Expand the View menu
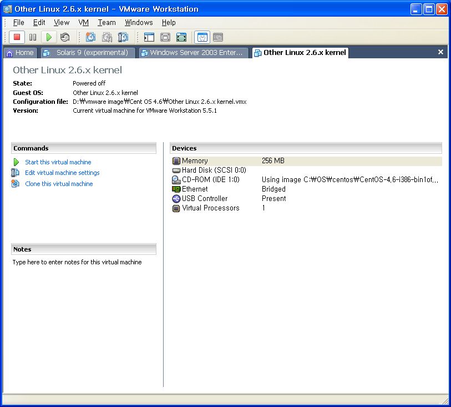Image resolution: width=451 pixels, height=407 pixels. click(62, 22)
